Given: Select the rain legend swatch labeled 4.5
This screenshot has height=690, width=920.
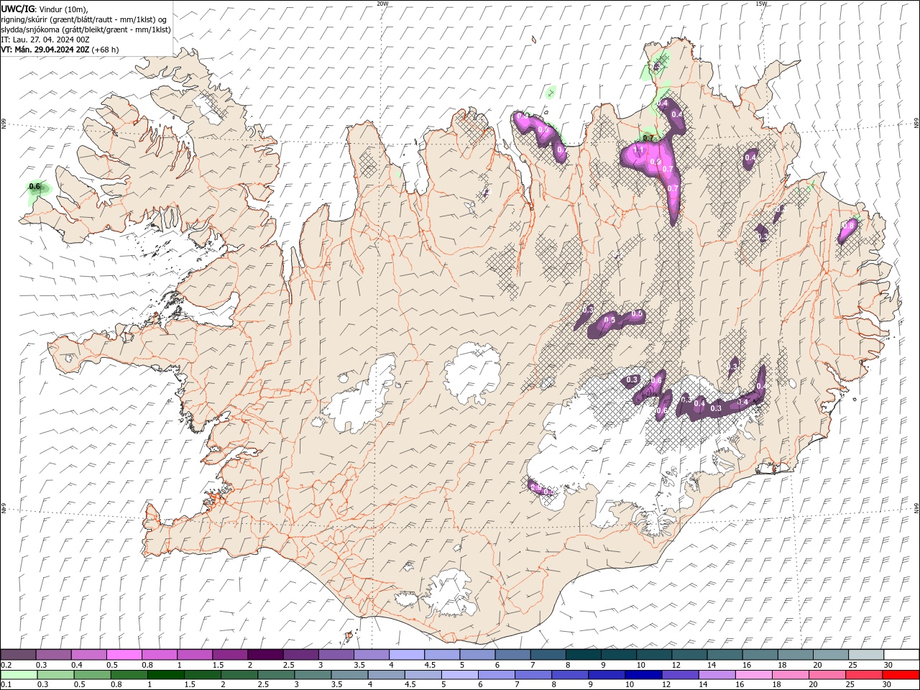Looking at the screenshot, I should pos(423,675).
